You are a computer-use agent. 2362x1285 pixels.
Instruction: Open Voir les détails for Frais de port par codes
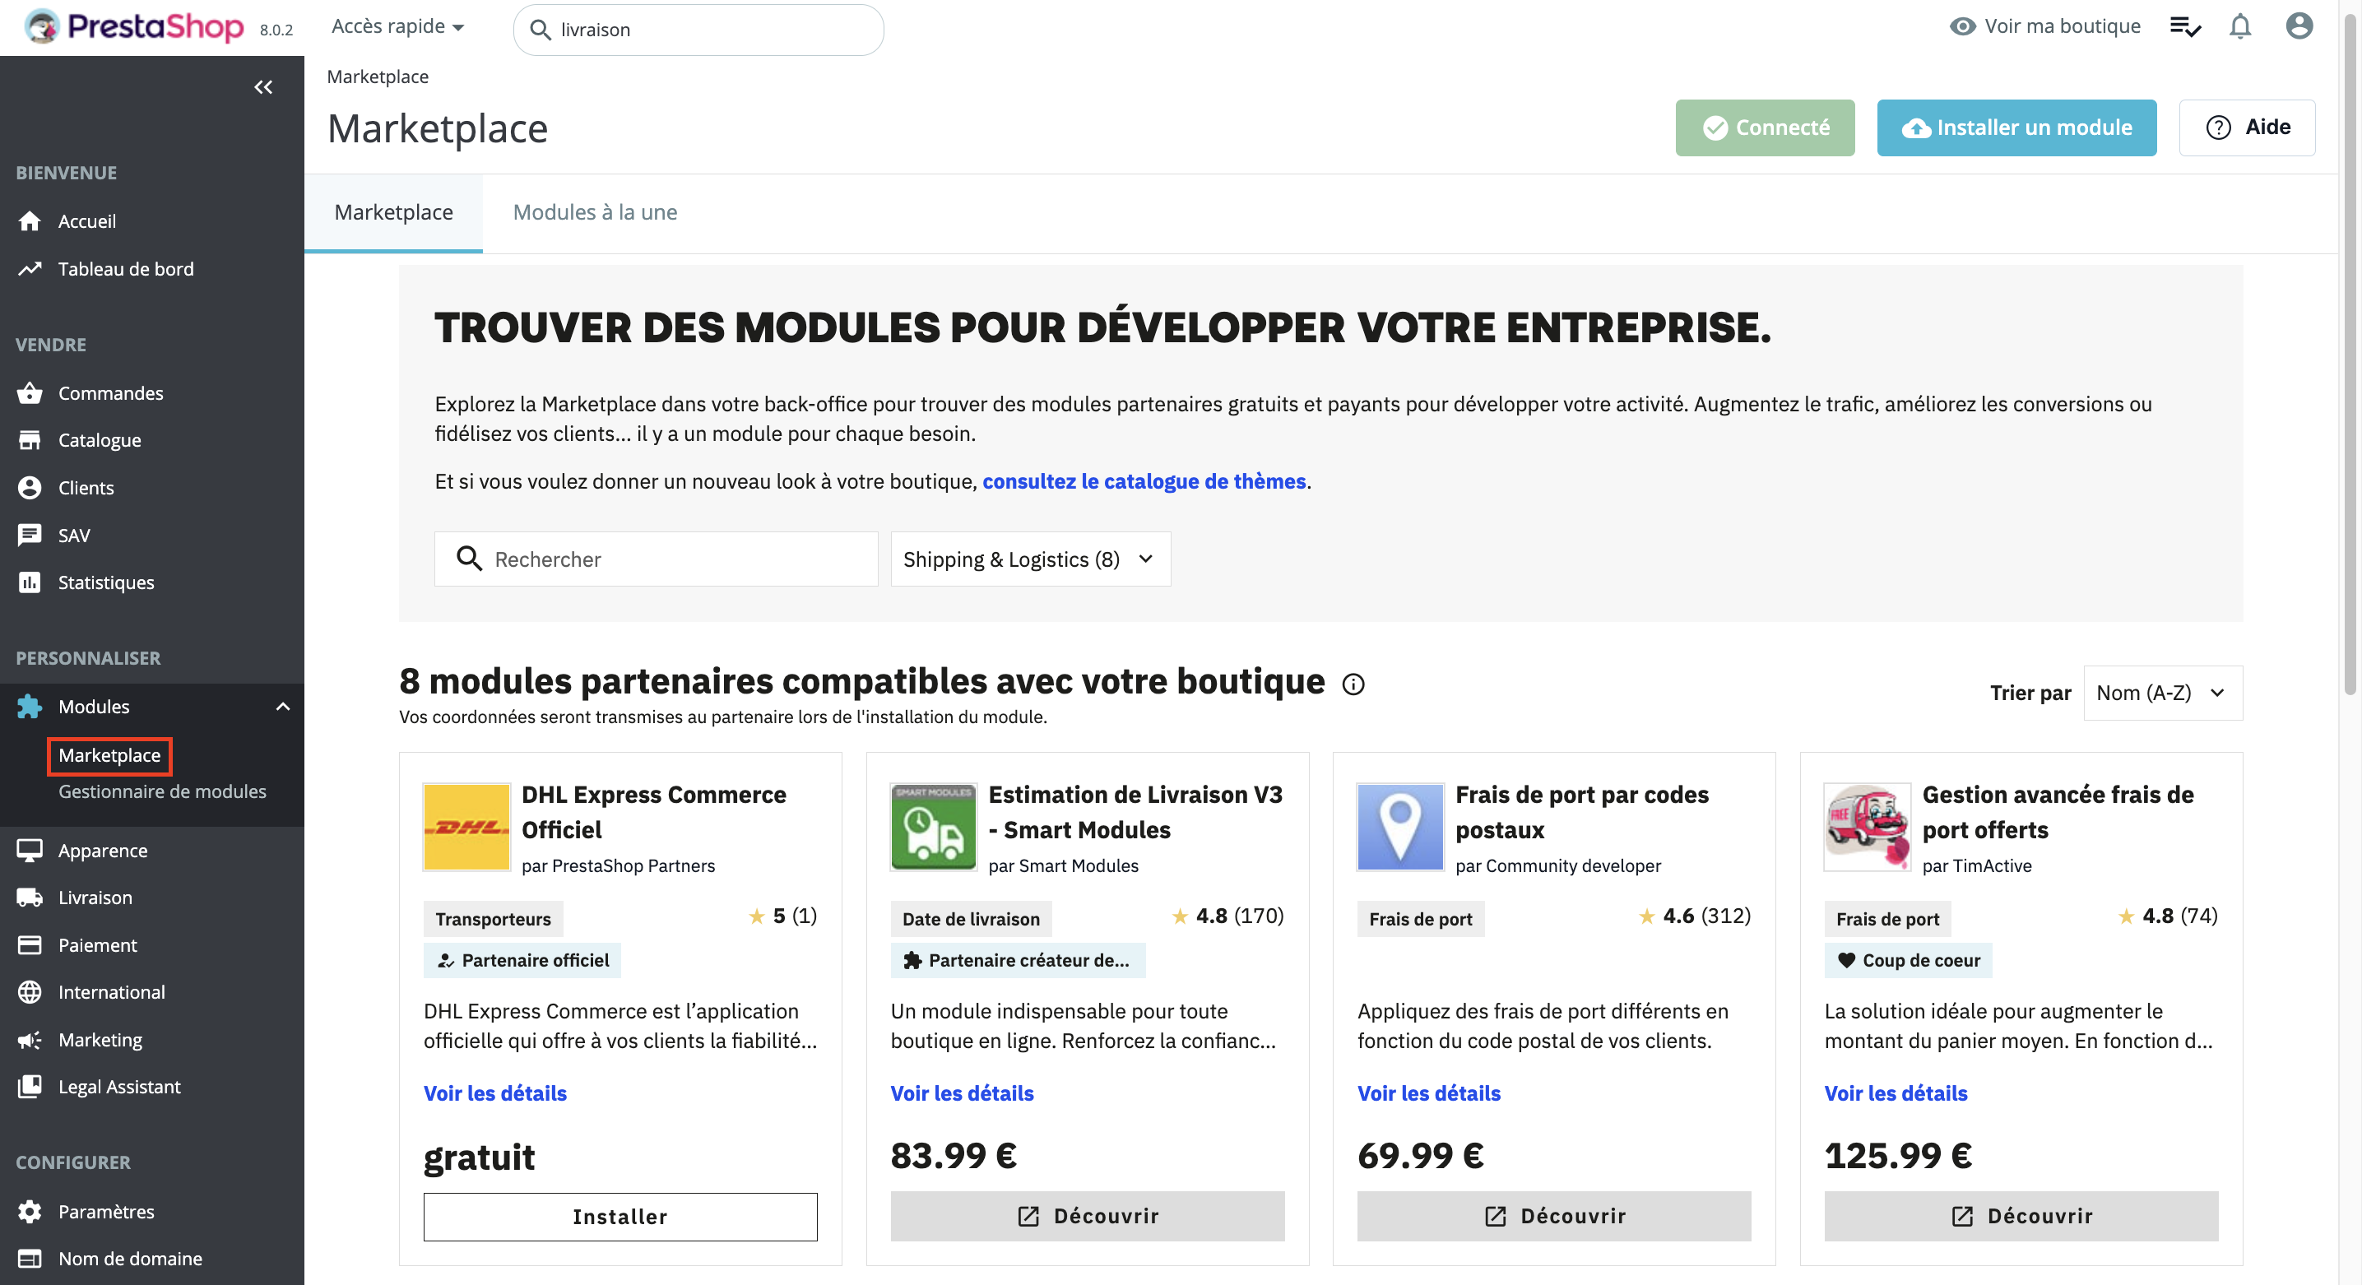click(x=1428, y=1093)
